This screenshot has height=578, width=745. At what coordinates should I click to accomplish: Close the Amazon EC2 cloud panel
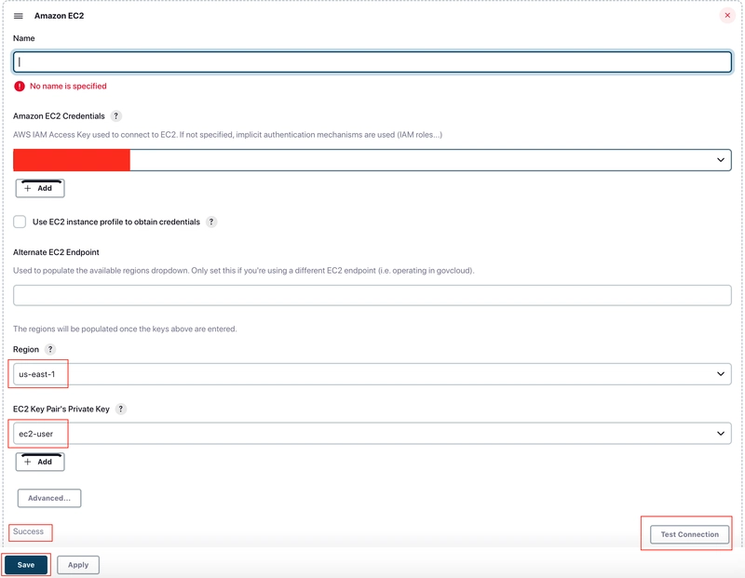[727, 15]
